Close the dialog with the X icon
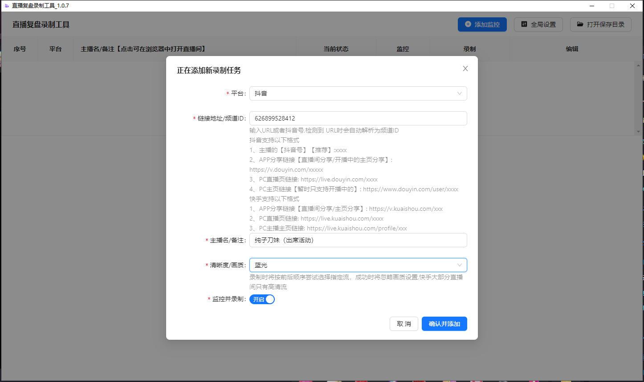Image resolution: width=644 pixels, height=382 pixels. pos(465,68)
